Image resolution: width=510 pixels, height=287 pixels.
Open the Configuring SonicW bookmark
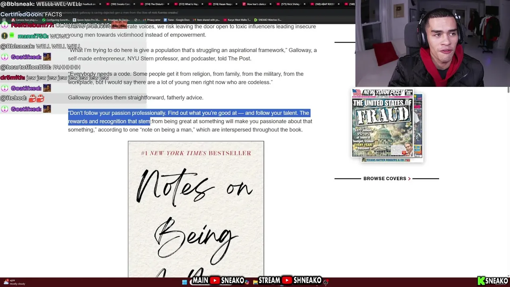pyautogui.click(x=56, y=20)
